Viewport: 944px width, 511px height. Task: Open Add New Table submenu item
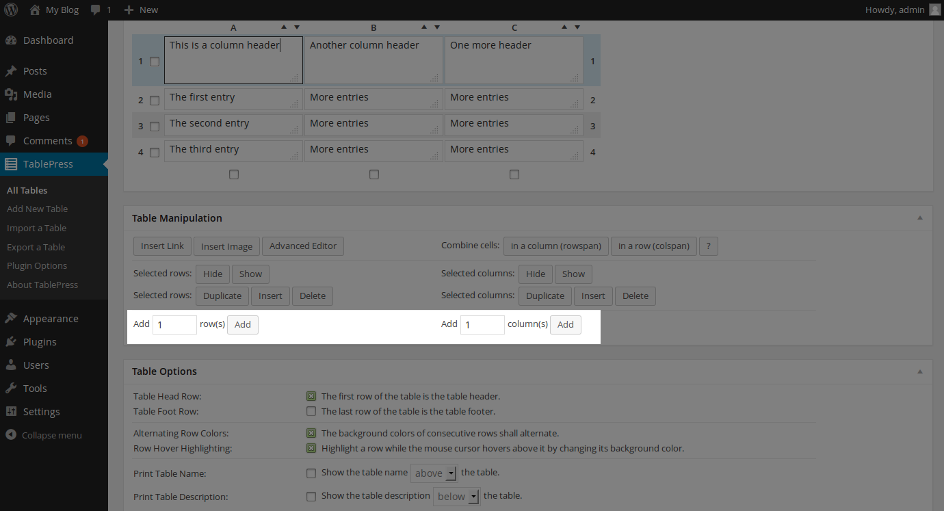[37, 209]
